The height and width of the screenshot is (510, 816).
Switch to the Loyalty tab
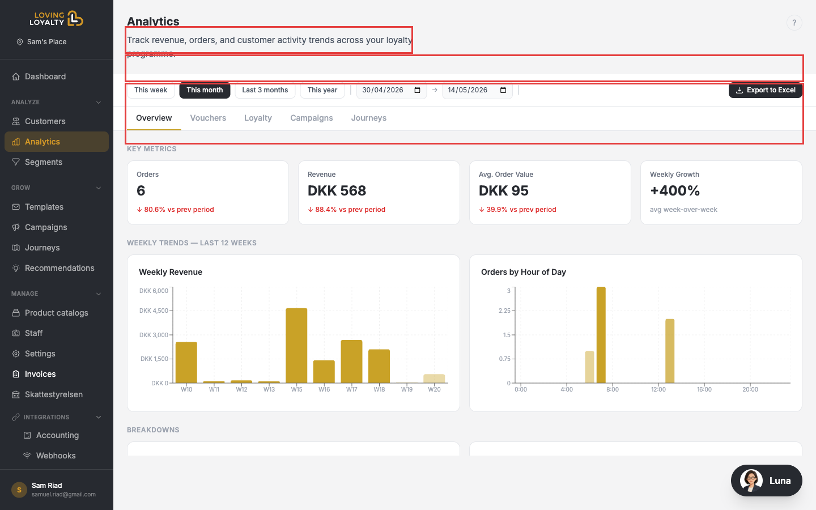[x=258, y=118]
